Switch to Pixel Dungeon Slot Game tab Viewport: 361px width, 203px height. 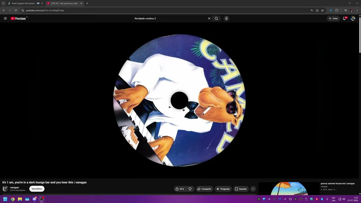pyautogui.click(x=24, y=3)
